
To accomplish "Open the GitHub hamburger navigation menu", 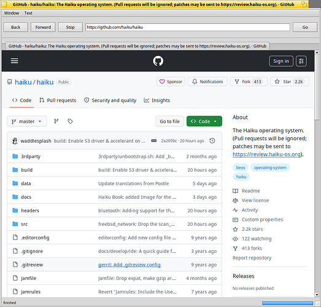I will point(14,61).
